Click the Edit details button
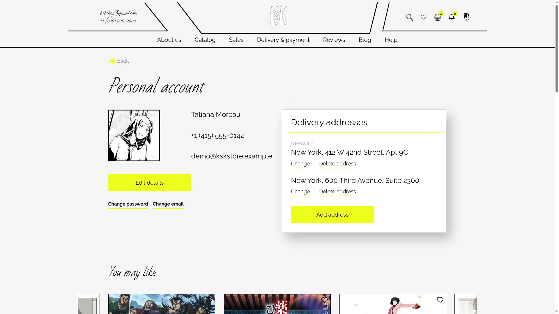The width and height of the screenshot is (559, 314). coord(150,183)
